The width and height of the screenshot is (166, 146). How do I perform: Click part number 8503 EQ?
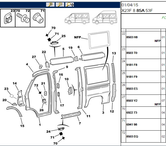pos(132,136)
